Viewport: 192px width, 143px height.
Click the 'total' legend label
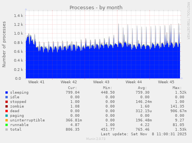[x=16, y=130]
